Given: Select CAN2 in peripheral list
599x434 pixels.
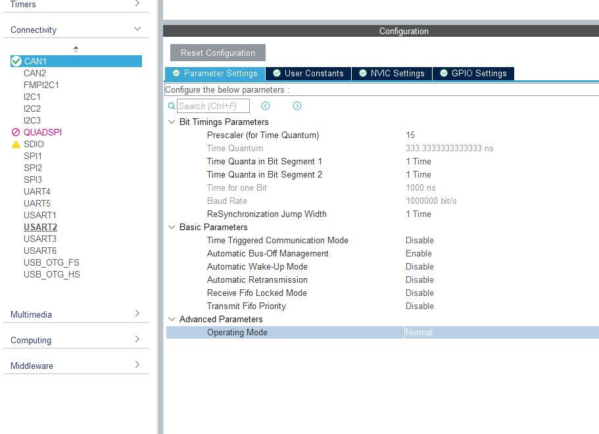Looking at the screenshot, I should point(35,73).
